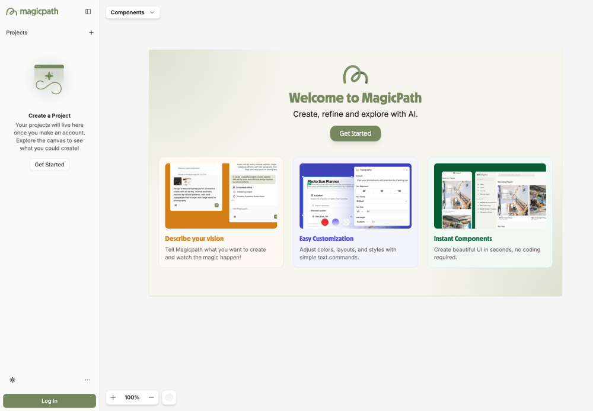This screenshot has height=411, width=593.
Task: Click the magicpath logo in the sidebar
Action: point(32,12)
